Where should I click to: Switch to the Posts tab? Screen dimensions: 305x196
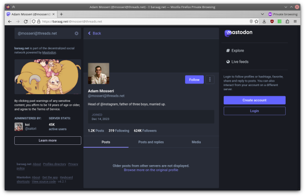tap(106, 142)
